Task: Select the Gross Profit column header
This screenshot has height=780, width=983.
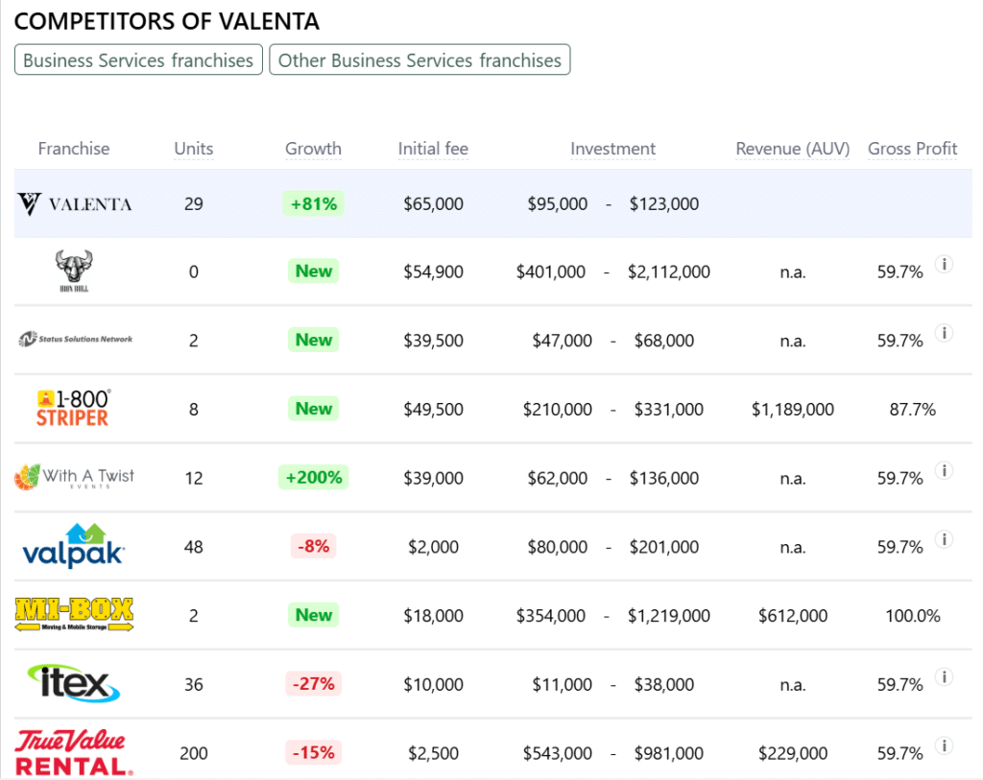Action: pyautogui.click(x=912, y=149)
